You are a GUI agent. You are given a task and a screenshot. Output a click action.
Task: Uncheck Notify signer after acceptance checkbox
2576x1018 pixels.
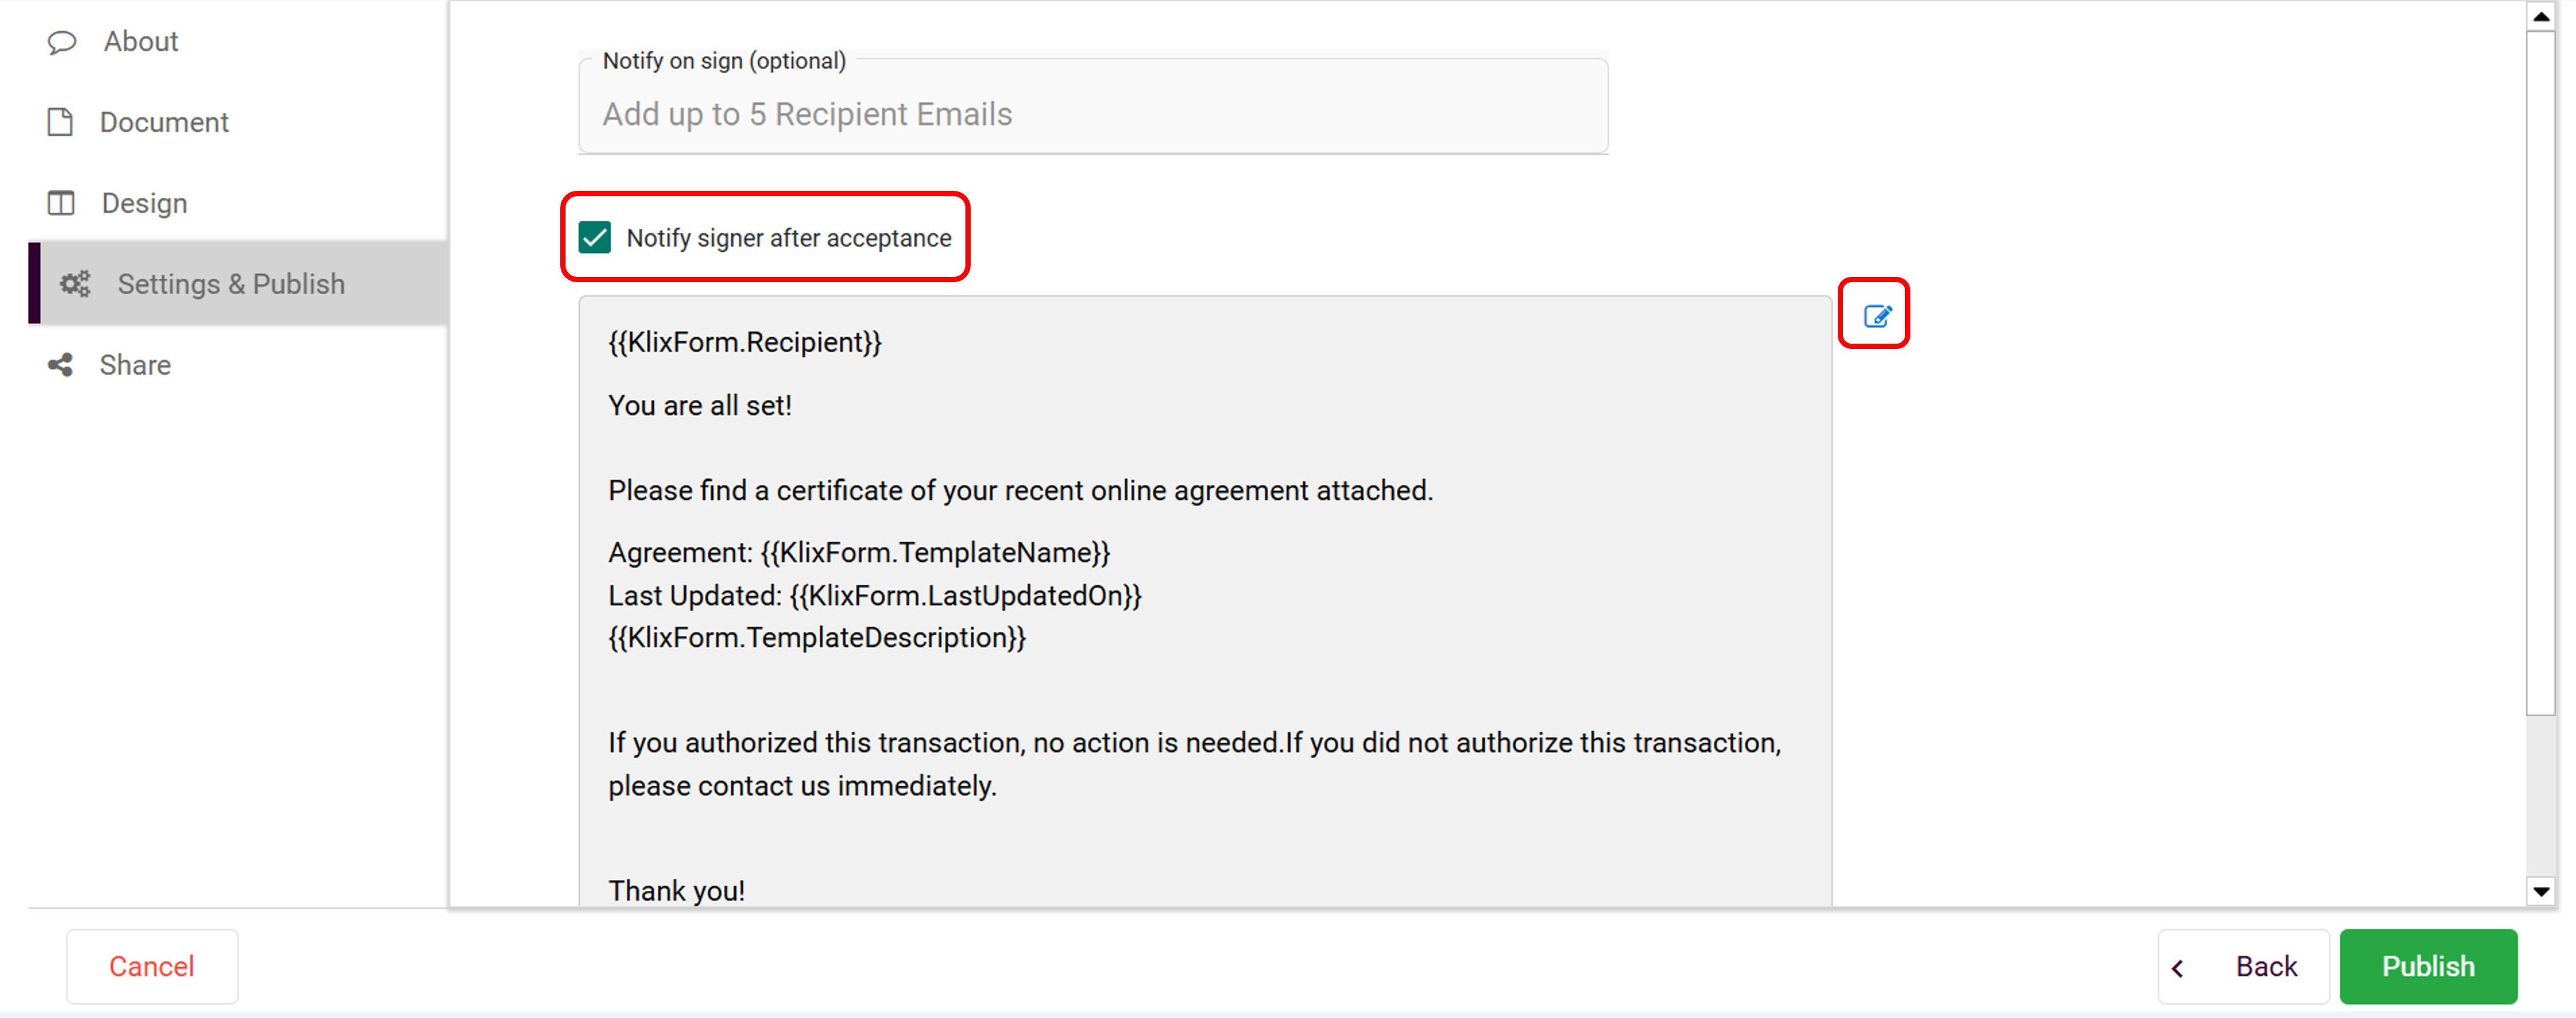[x=595, y=238]
